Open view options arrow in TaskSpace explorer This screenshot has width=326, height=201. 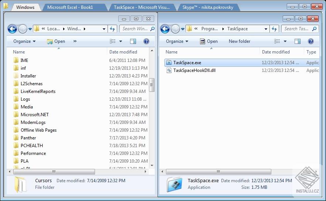tap(285, 41)
